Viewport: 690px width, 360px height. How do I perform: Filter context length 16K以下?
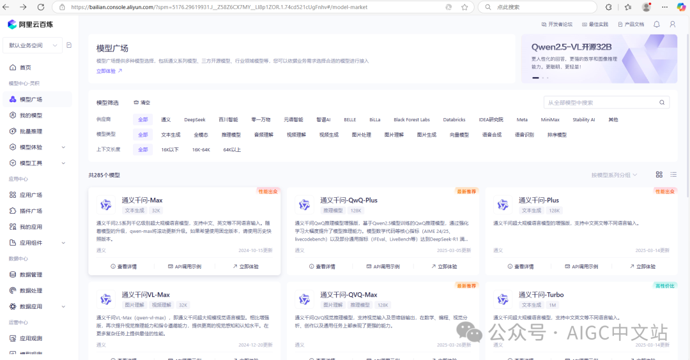pyautogui.click(x=170, y=149)
